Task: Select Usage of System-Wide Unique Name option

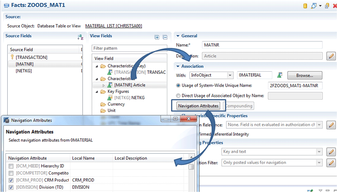Action: point(179,85)
